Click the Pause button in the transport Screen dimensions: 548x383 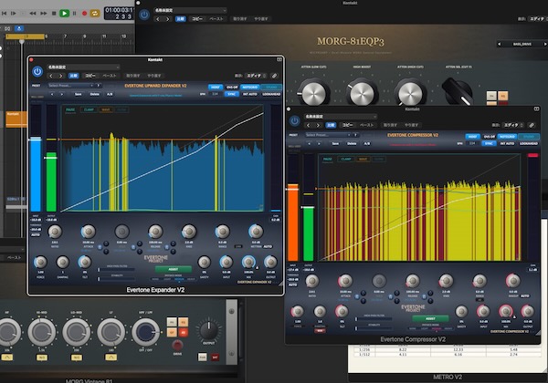click(74, 14)
